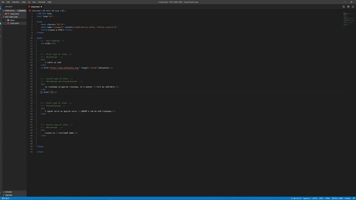The height and width of the screenshot is (200, 356).
Task: Open the Help menu
Action: [50, 2]
